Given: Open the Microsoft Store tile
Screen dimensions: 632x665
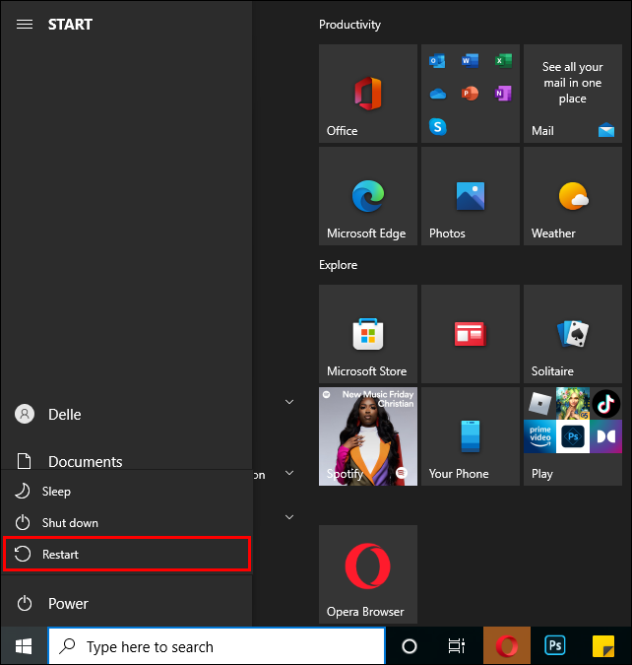Looking at the screenshot, I should [x=368, y=334].
